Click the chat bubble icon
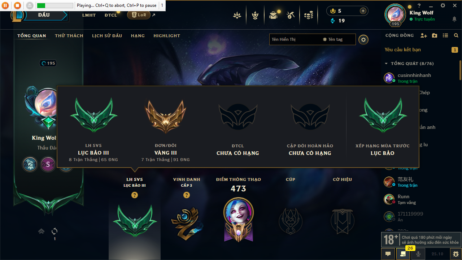462x260 pixels. pos(388,254)
